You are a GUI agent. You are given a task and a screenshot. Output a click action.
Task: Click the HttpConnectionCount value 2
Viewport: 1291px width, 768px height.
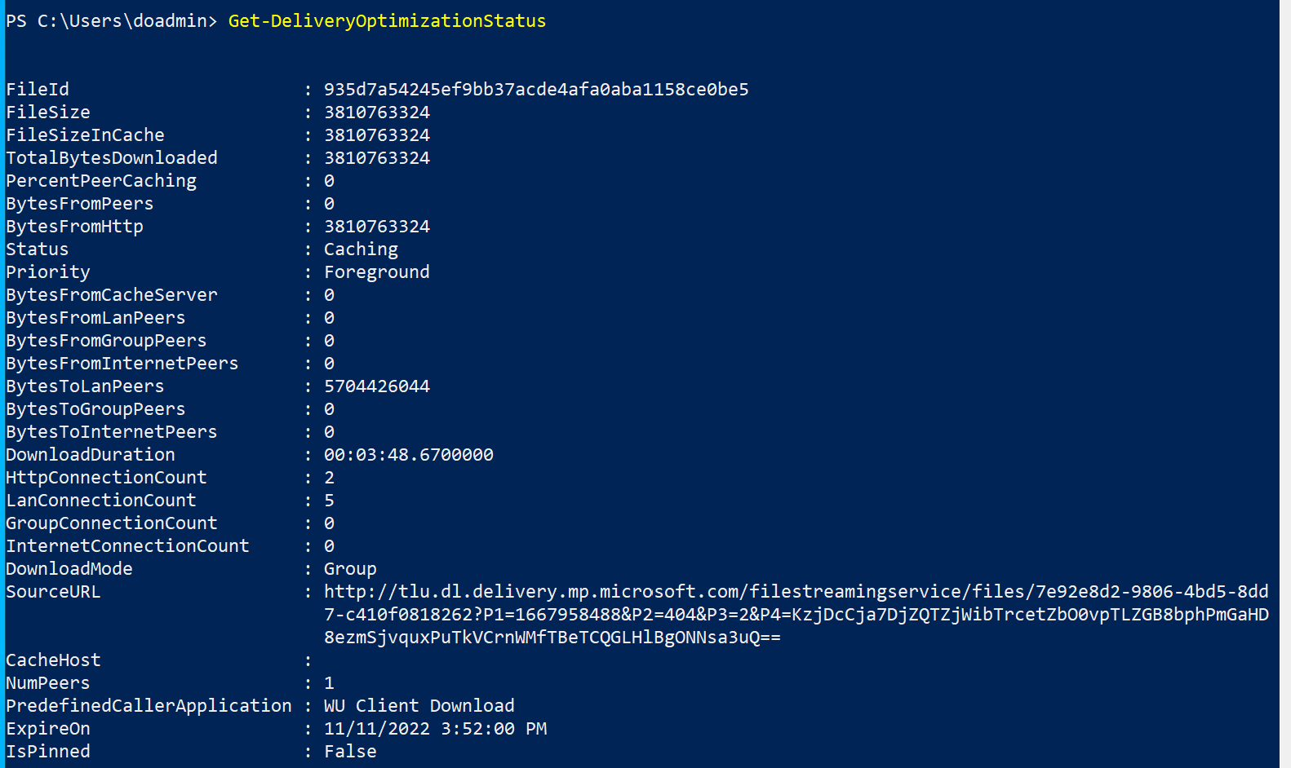coord(329,478)
